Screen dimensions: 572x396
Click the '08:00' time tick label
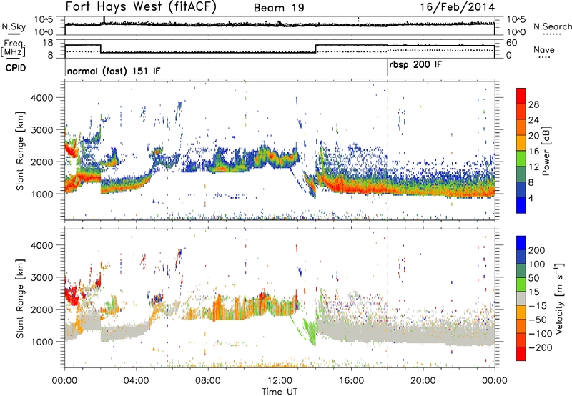(208, 381)
